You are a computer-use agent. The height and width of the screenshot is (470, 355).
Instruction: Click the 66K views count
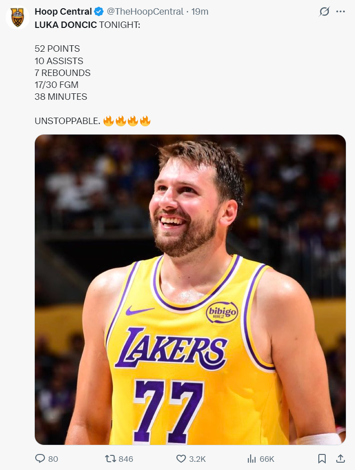click(x=267, y=459)
